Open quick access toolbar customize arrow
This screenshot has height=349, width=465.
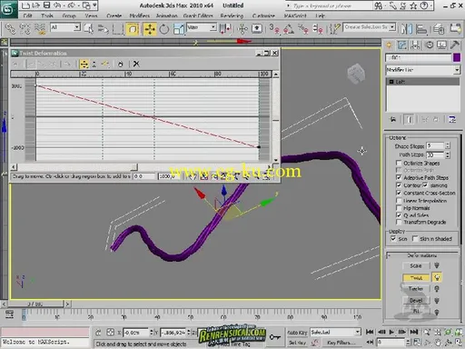pos(94,5)
